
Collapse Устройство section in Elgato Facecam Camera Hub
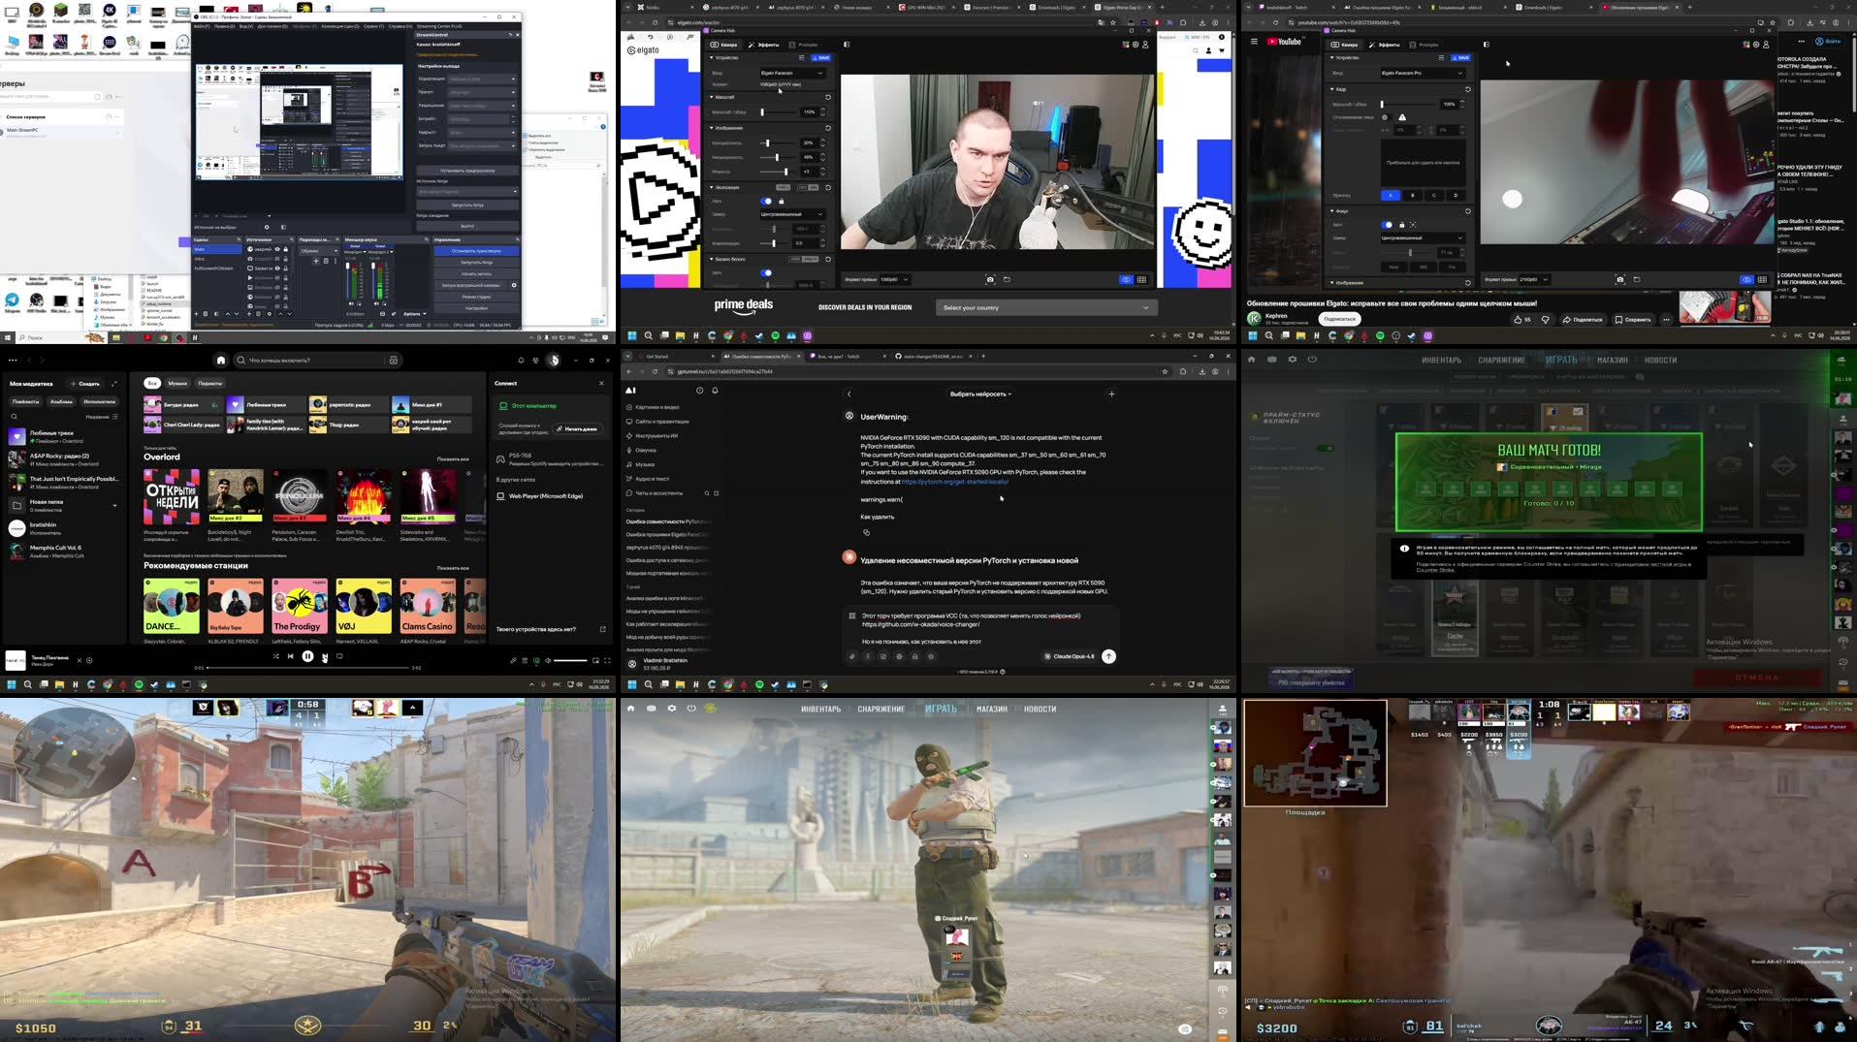(711, 57)
